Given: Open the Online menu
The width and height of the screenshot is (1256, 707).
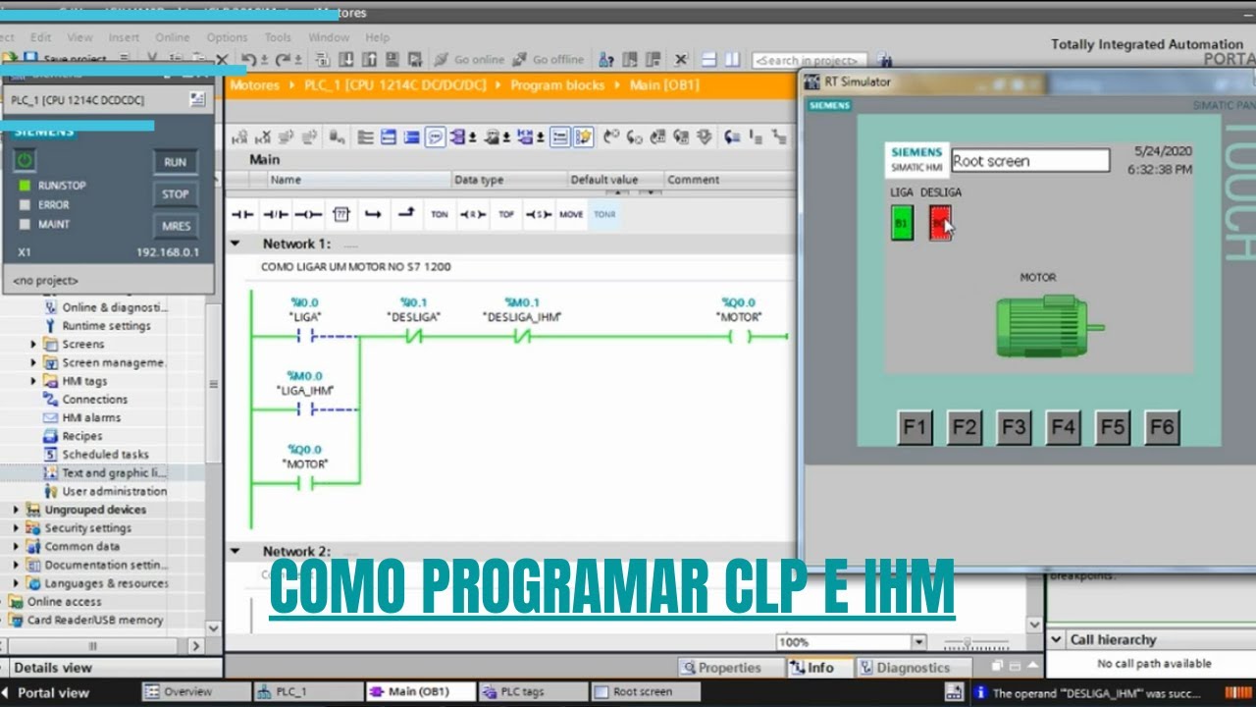Looking at the screenshot, I should pos(173,38).
